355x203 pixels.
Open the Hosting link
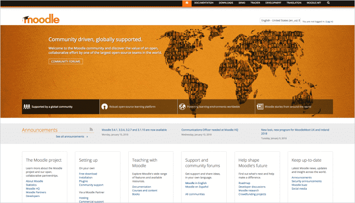pos(83,198)
